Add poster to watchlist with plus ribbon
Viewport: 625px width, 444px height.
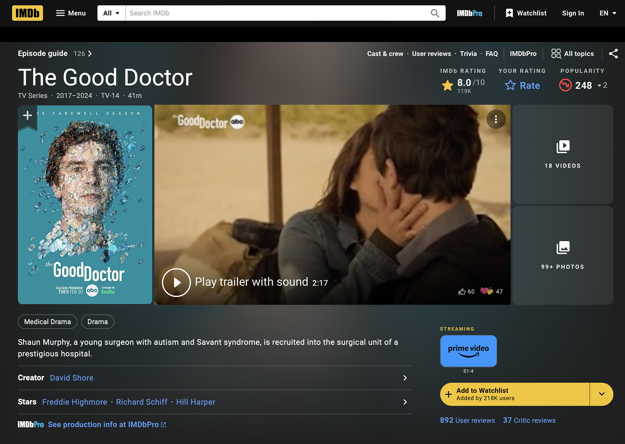click(x=28, y=116)
